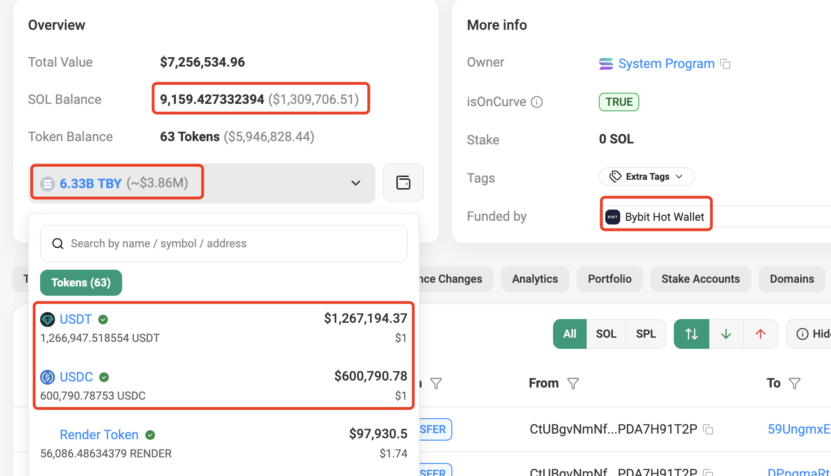Open the Stake Accounts tab
This screenshot has height=476, width=831.
point(700,279)
